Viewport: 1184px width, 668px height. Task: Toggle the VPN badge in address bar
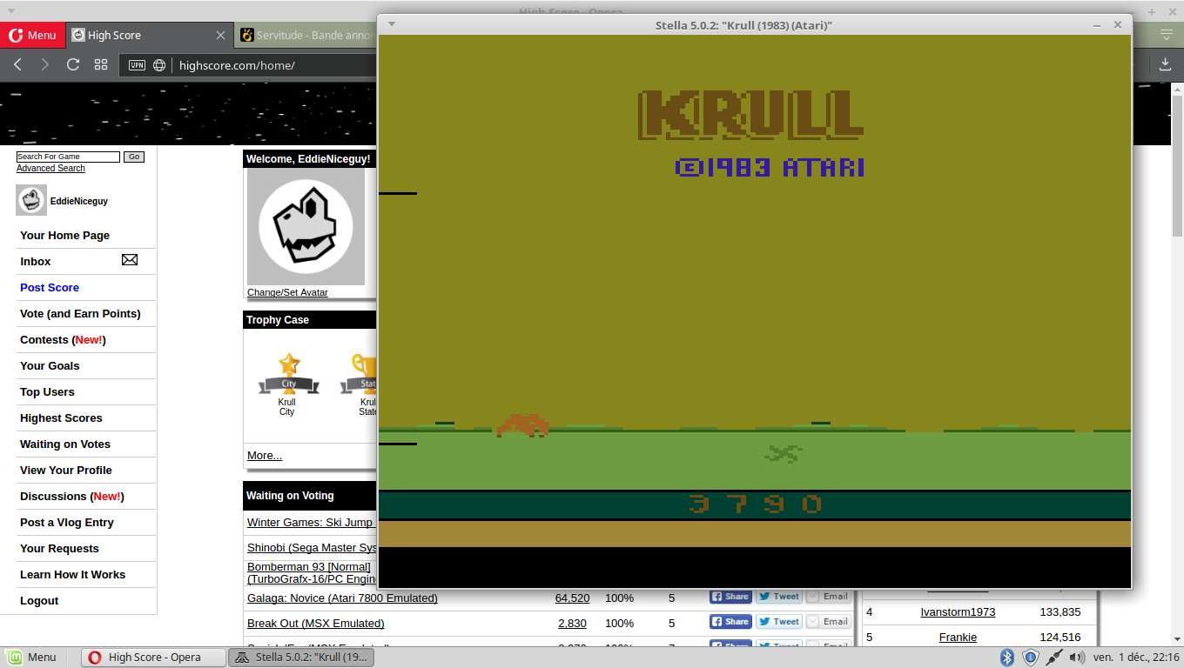[x=137, y=65]
